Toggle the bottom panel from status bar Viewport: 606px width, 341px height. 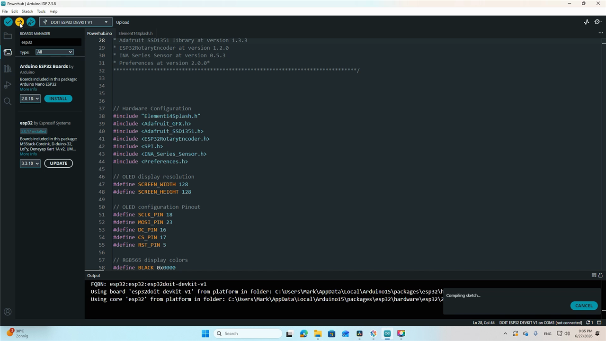point(600,323)
